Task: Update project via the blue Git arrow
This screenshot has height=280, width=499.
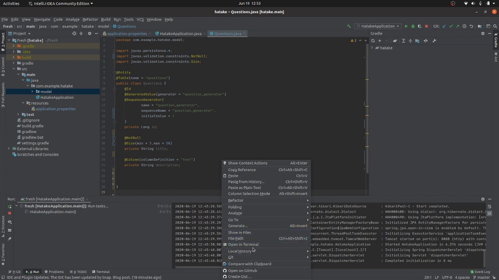Action: click(444, 26)
